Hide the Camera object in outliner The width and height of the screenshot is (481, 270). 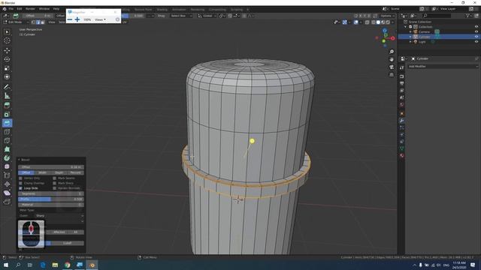coord(476,31)
